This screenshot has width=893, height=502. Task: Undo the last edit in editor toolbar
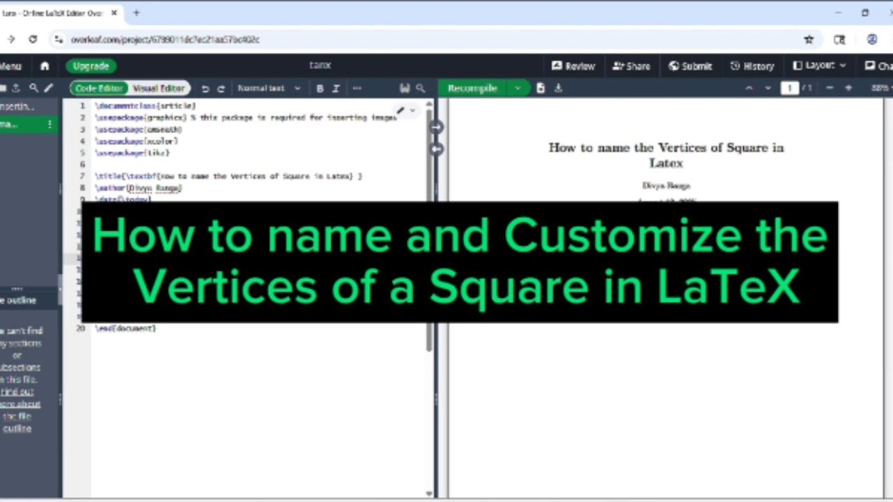[205, 89]
